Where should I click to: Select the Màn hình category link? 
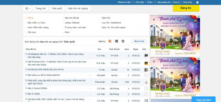pos(106,18)
